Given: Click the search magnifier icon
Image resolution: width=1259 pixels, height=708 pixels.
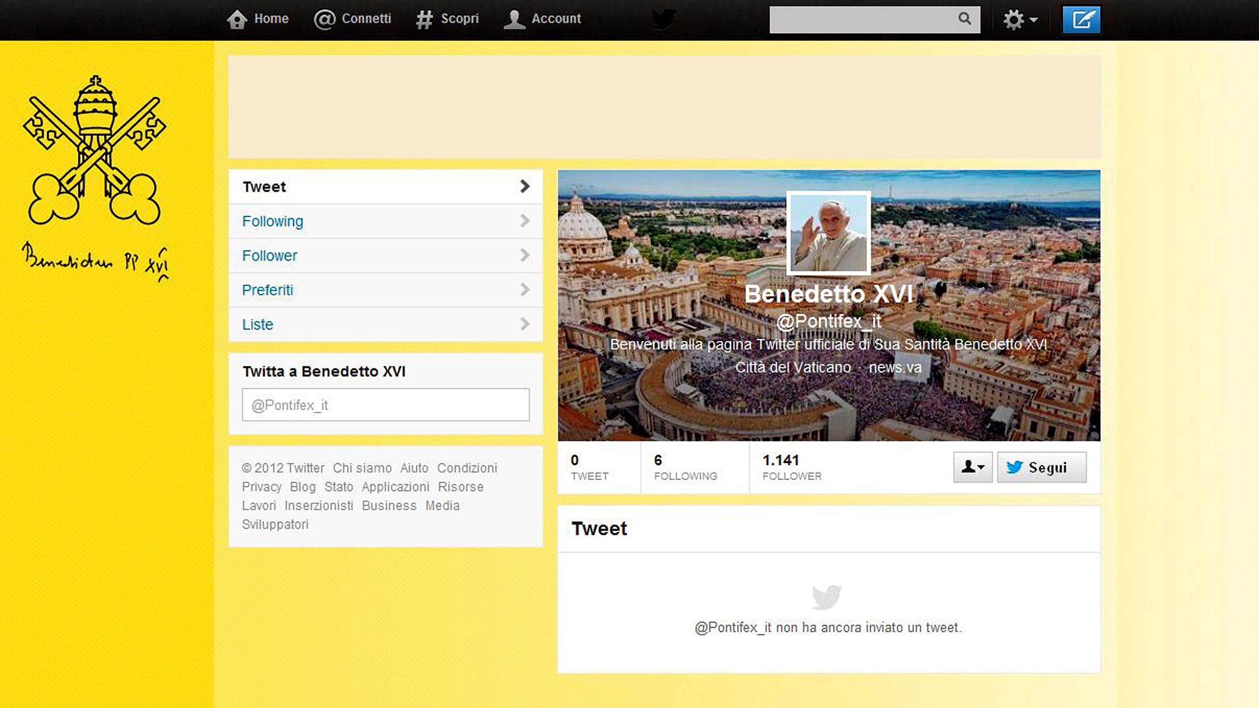Looking at the screenshot, I should click(964, 18).
